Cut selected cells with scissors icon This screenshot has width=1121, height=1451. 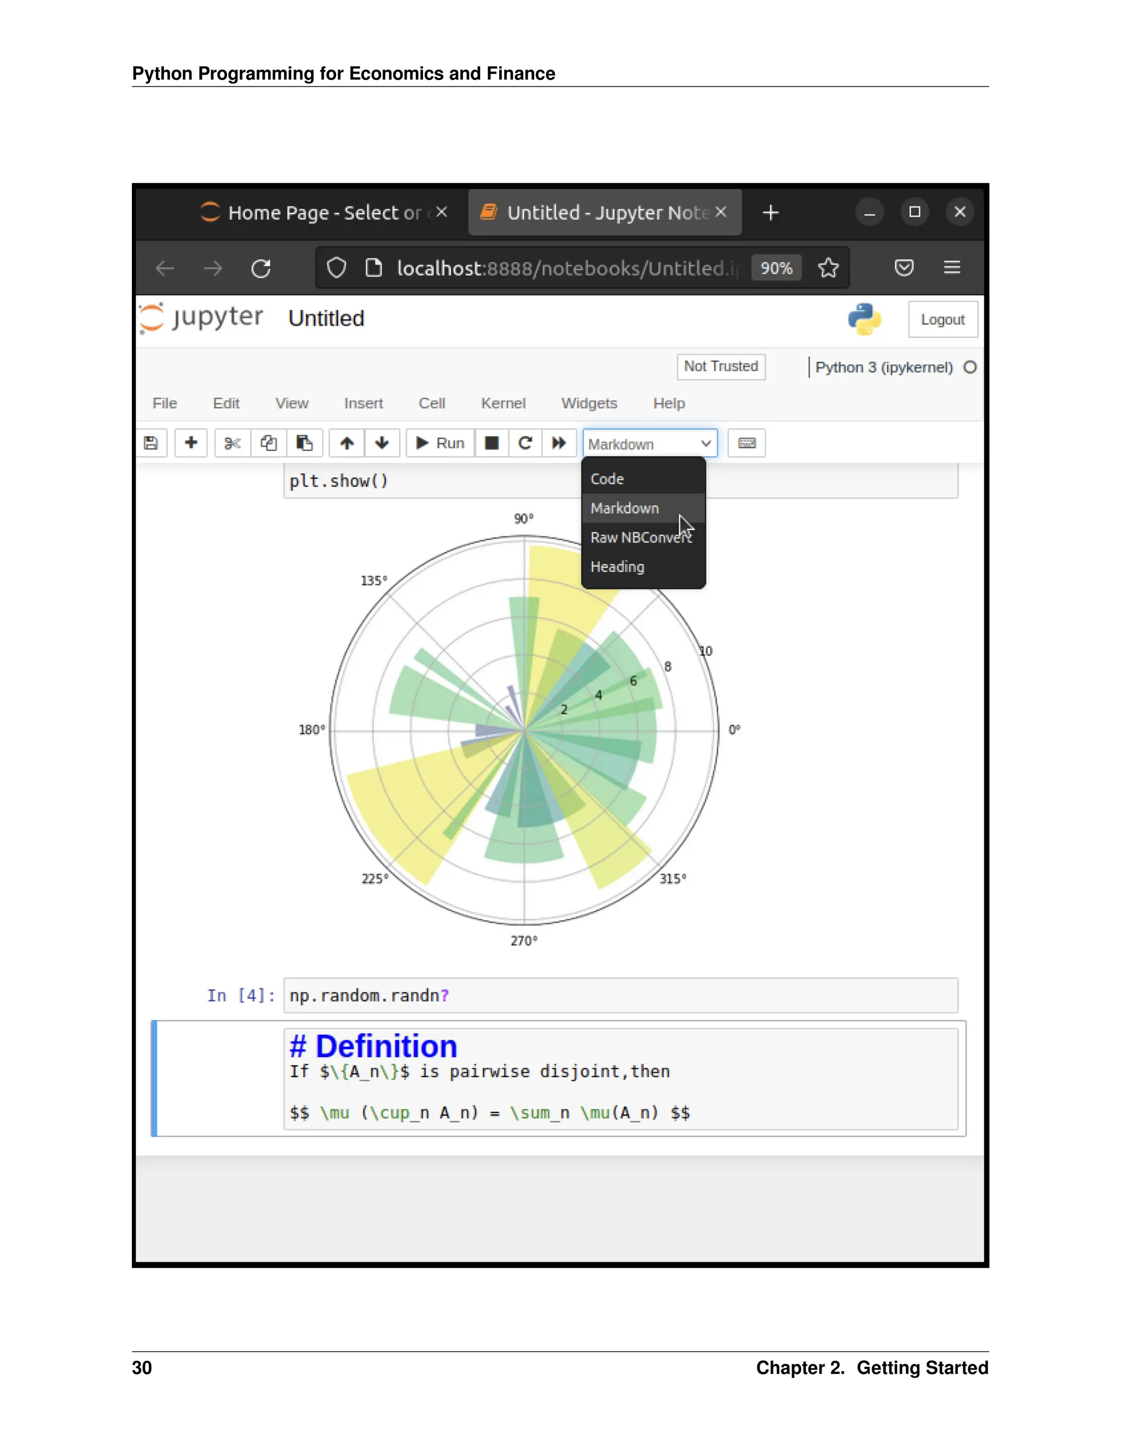point(233,443)
